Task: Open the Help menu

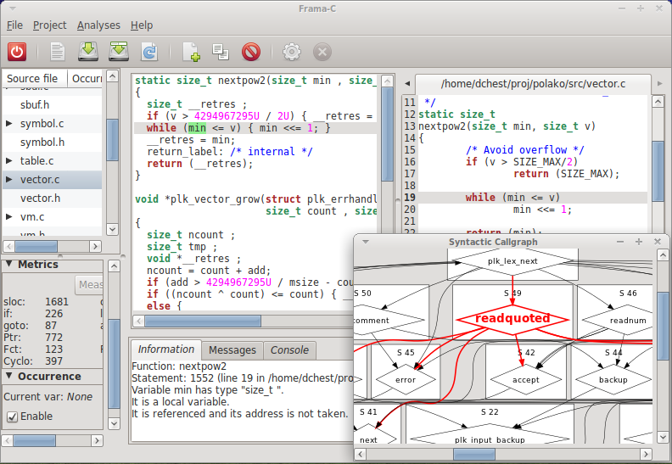Action: point(142,25)
